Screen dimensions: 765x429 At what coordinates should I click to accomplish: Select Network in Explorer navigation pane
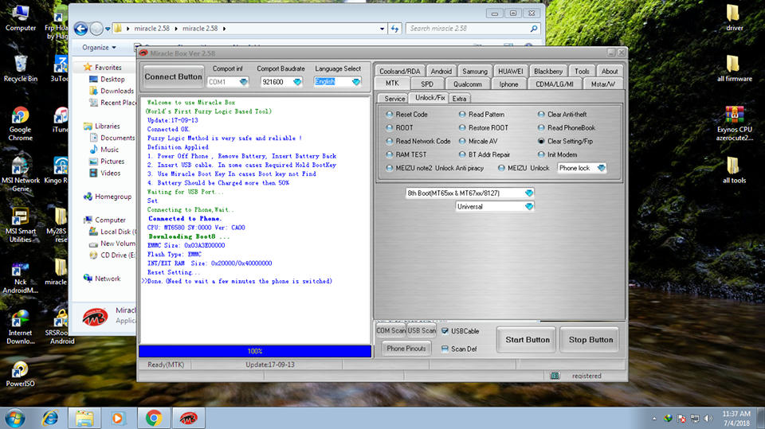[102, 279]
